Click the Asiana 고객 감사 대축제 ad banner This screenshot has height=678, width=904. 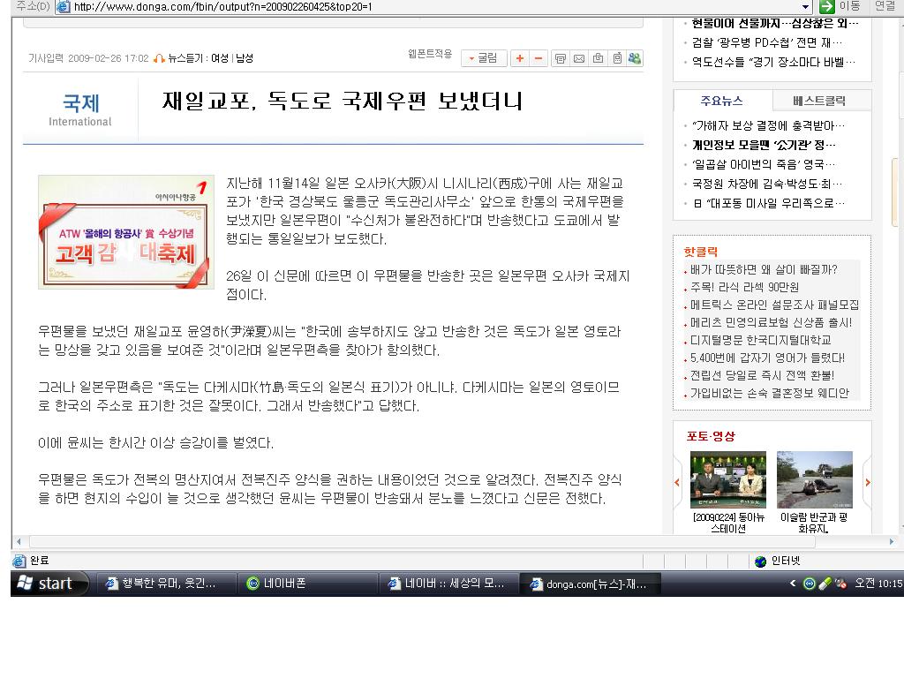(126, 232)
